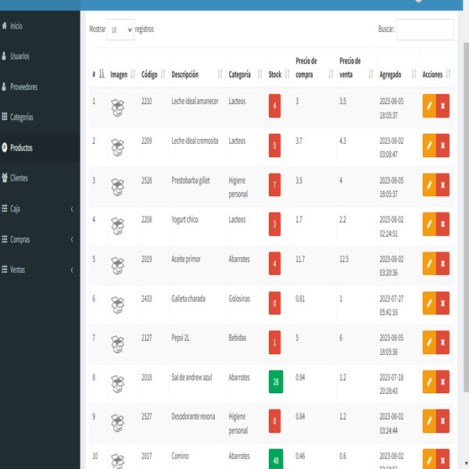Focus the Buscar search field
469x469 pixels.
click(x=425, y=30)
